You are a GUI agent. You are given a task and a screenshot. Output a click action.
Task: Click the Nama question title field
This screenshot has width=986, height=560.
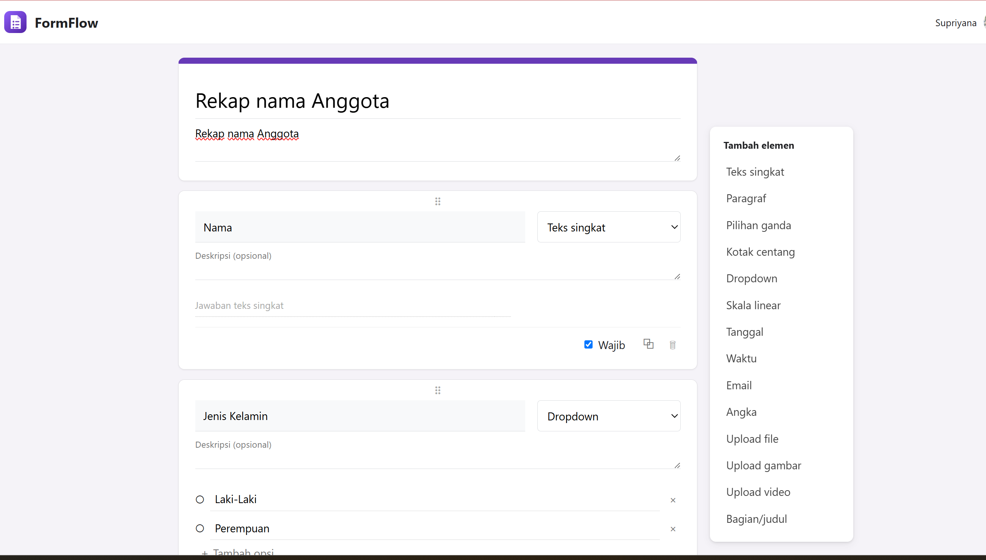pos(360,227)
